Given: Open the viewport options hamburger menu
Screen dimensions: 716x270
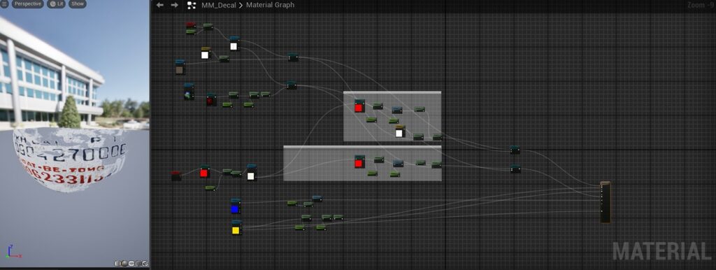Looking at the screenshot, I should pos(4,3).
